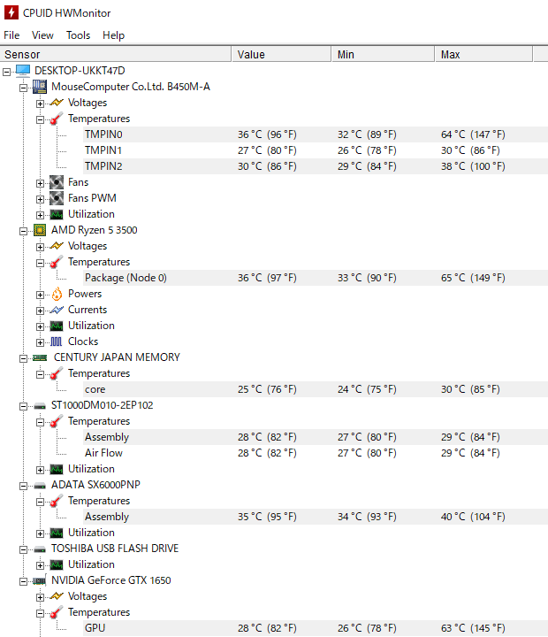548x637 pixels.
Task: Click the Utilization graph icon under MouseComputer B450M-A
Action: 57,214
